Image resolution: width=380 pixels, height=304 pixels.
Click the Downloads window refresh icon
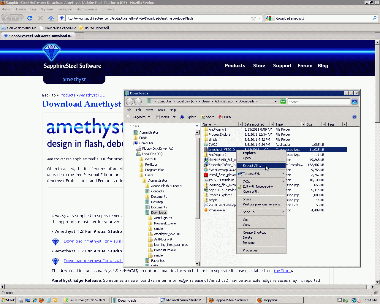283,102
